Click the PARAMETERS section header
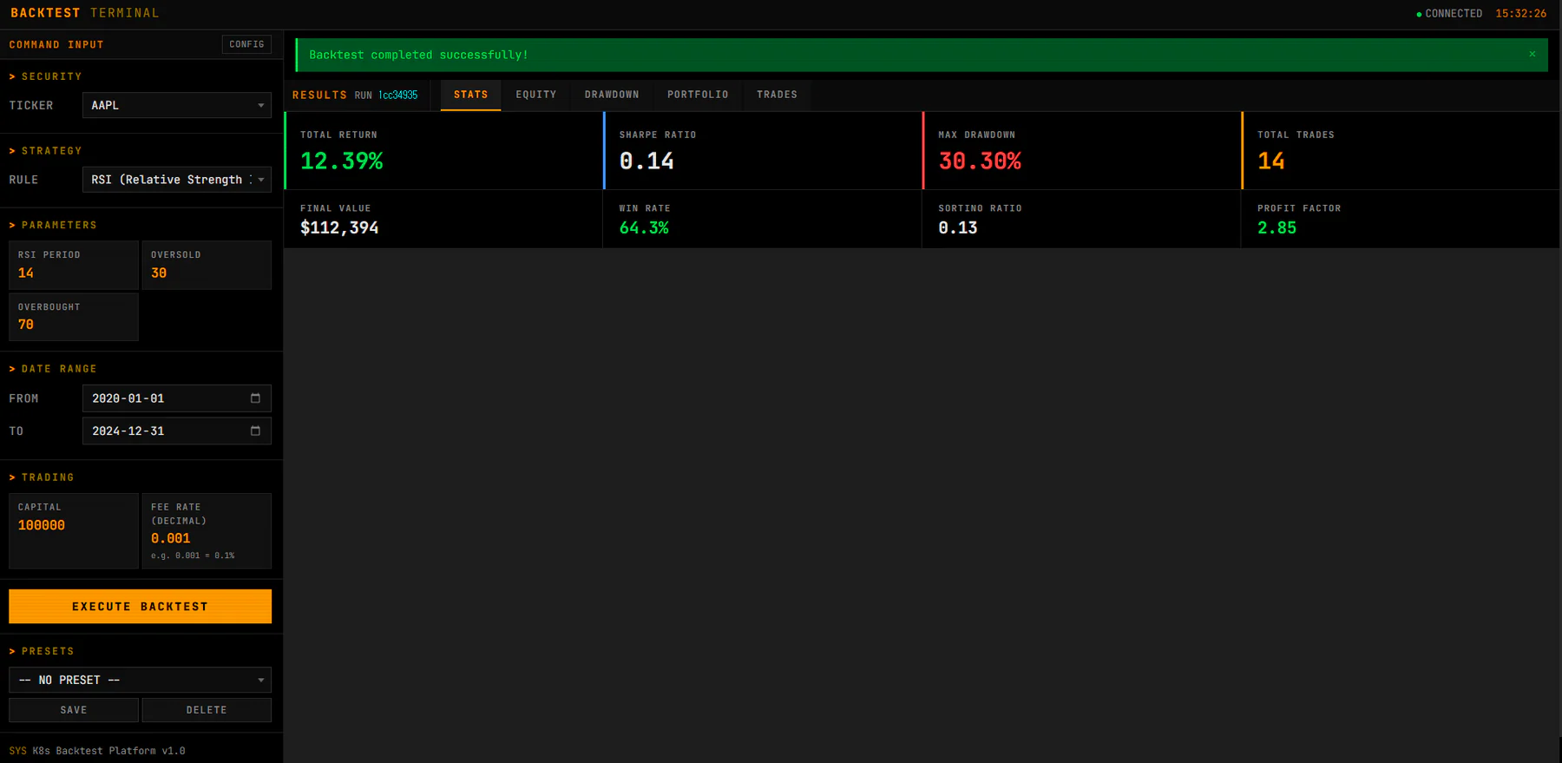The width and height of the screenshot is (1562, 763). coord(53,225)
